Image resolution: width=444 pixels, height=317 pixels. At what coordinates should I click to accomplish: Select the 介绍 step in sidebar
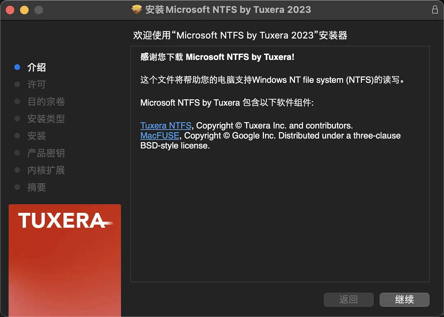(x=37, y=67)
